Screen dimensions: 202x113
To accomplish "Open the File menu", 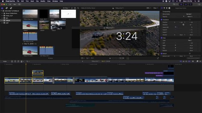I will 18,1.
